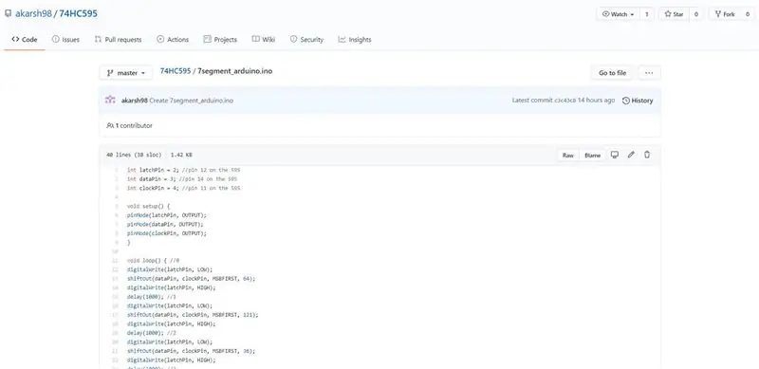
Task: Open the akarsh98 owner link in header
Action: tap(33, 13)
